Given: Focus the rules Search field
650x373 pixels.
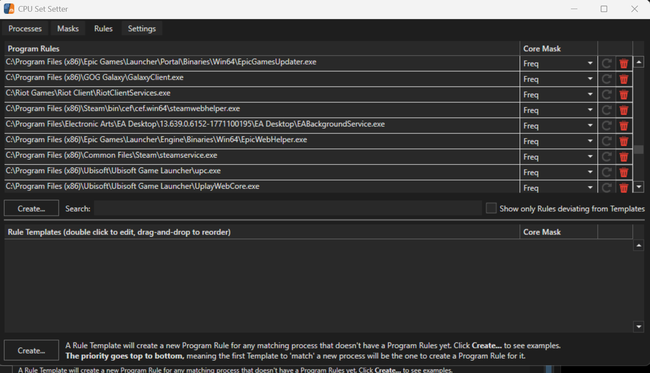Looking at the screenshot, I should pyautogui.click(x=288, y=208).
